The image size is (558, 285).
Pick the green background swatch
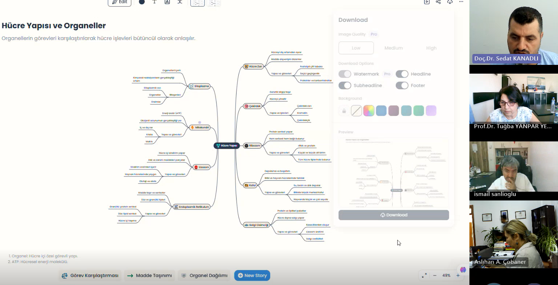coord(418,111)
